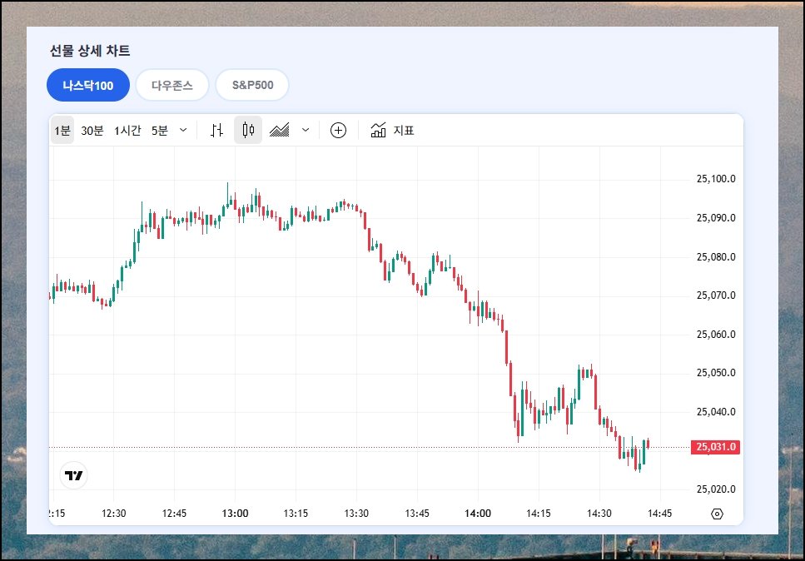
Task: Click the 12:45 time axis label
Action: 174,514
